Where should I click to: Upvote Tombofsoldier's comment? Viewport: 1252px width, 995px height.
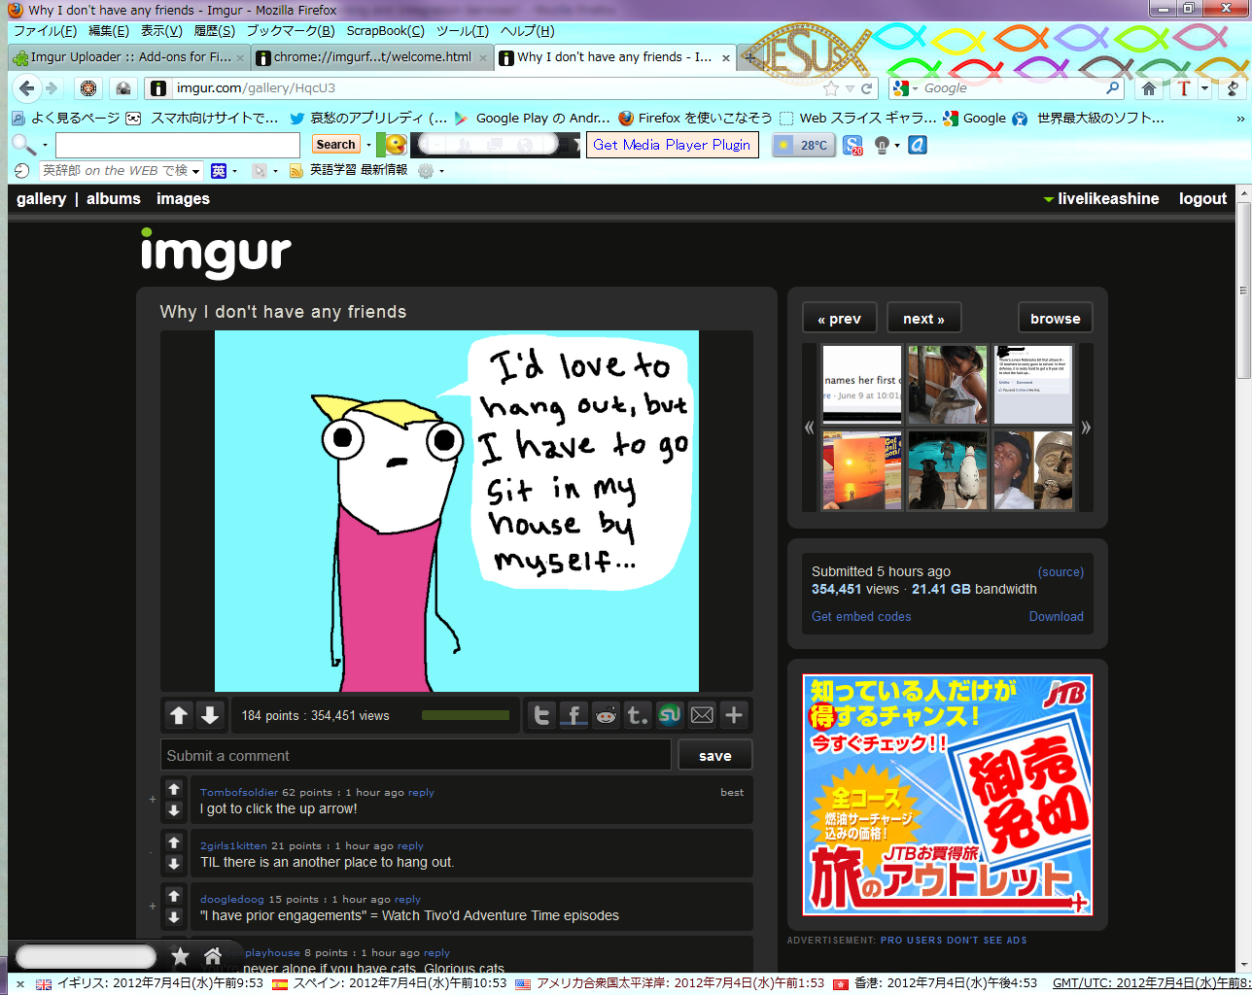click(x=174, y=788)
